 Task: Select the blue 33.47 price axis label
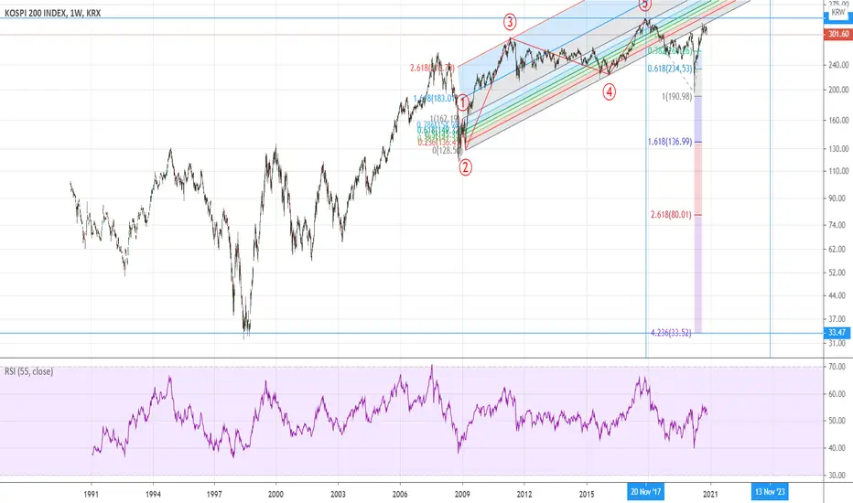(838, 332)
